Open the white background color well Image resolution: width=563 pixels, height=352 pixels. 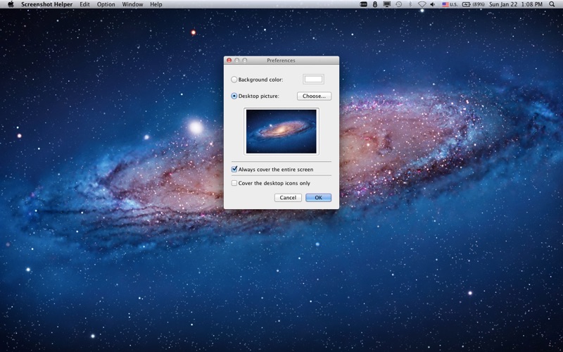click(x=313, y=79)
